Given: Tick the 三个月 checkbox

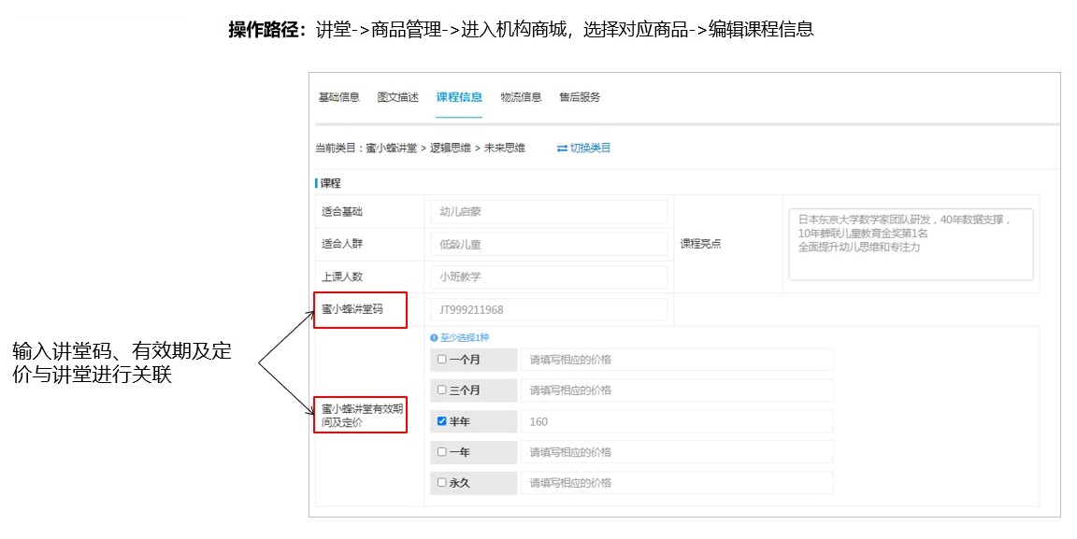Looking at the screenshot, I should 442,390.
